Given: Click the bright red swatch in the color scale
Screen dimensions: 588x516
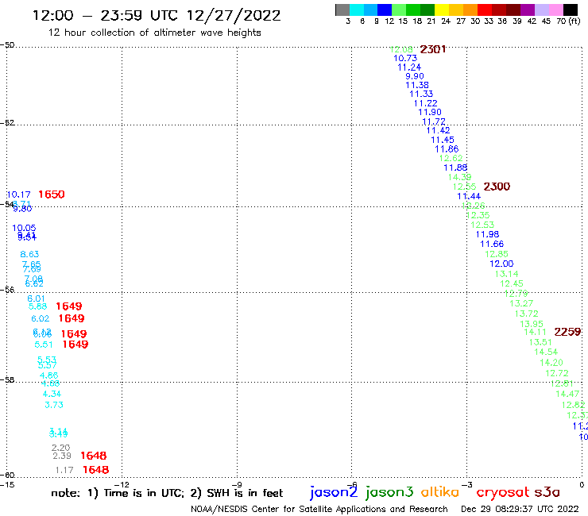Looking at the screenshot, I should pos(485,10).
